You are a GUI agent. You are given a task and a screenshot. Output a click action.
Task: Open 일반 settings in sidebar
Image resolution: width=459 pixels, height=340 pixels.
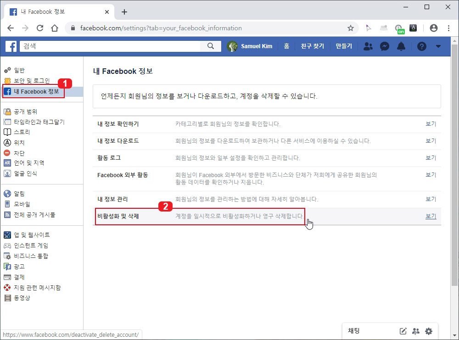coord(19,70)
